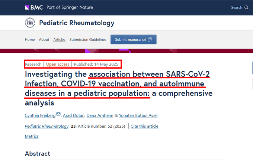Open the Home navigation item
The image size is (253, 160).
30,40
